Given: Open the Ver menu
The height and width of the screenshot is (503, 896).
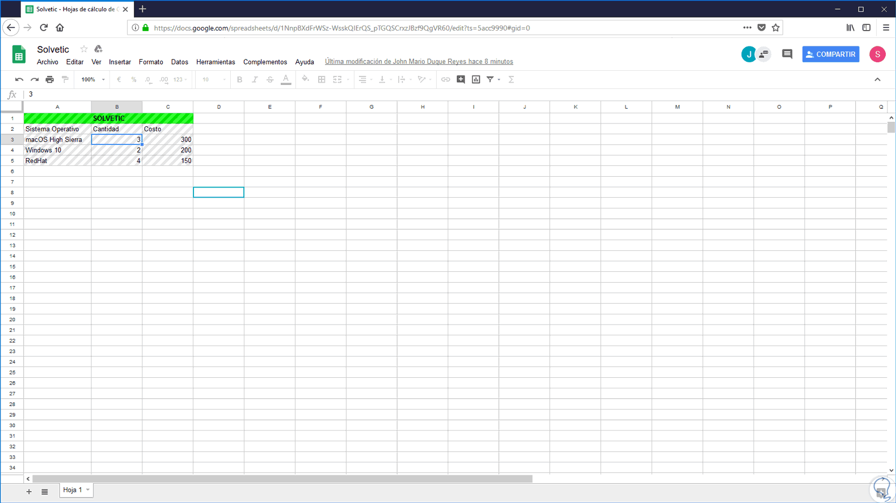Looking at the screenshot, I should coord(96,62).
